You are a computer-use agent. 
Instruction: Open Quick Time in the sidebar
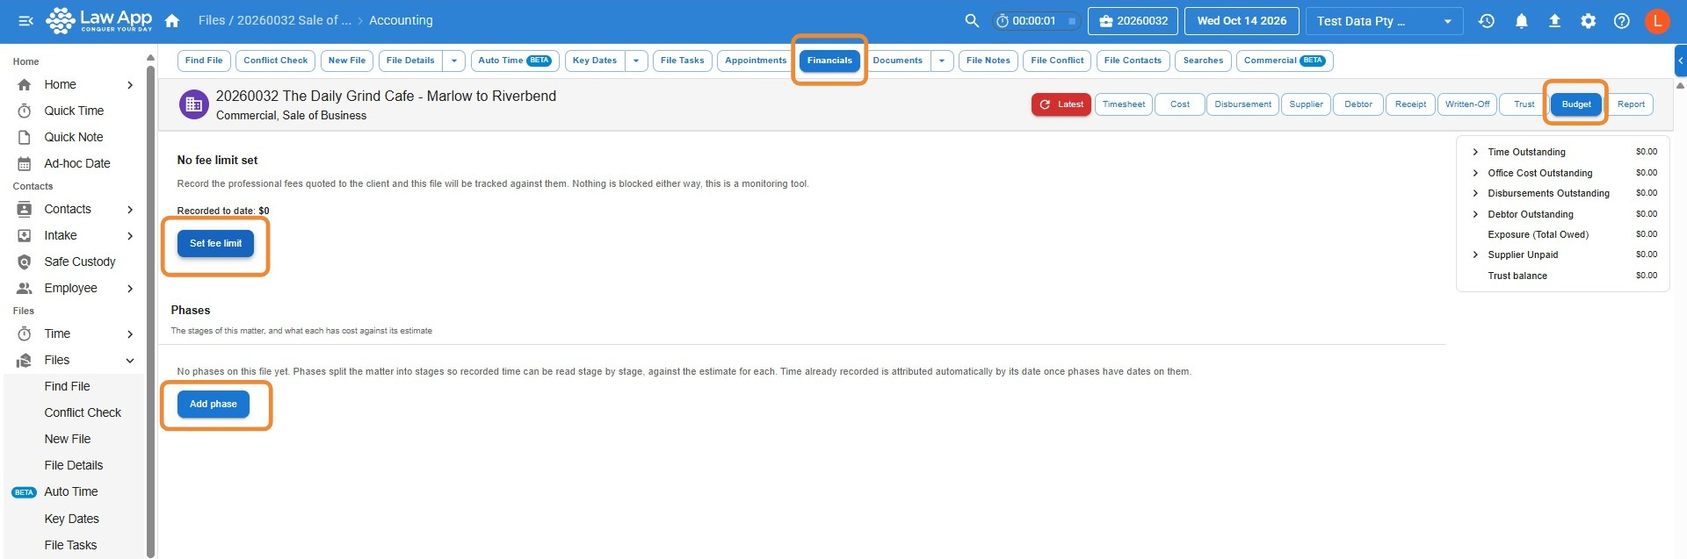click(74, 111)
